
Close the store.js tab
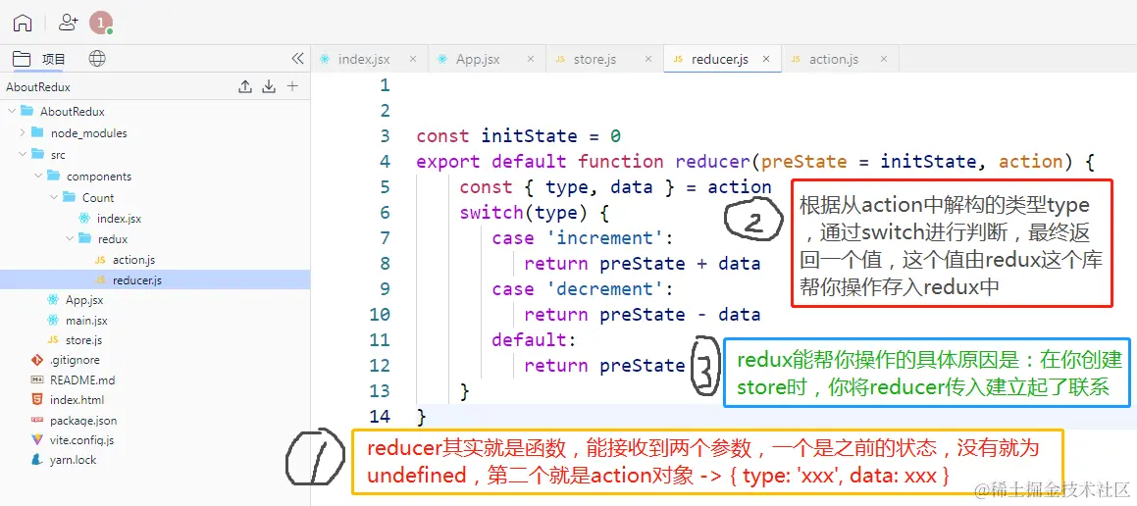tap(648, 60)
